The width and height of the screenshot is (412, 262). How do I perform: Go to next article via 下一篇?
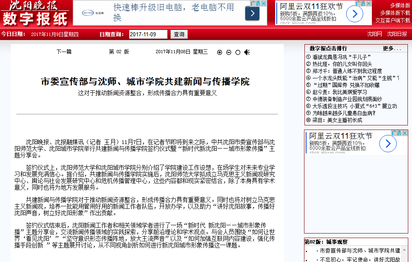coord(64,52)
